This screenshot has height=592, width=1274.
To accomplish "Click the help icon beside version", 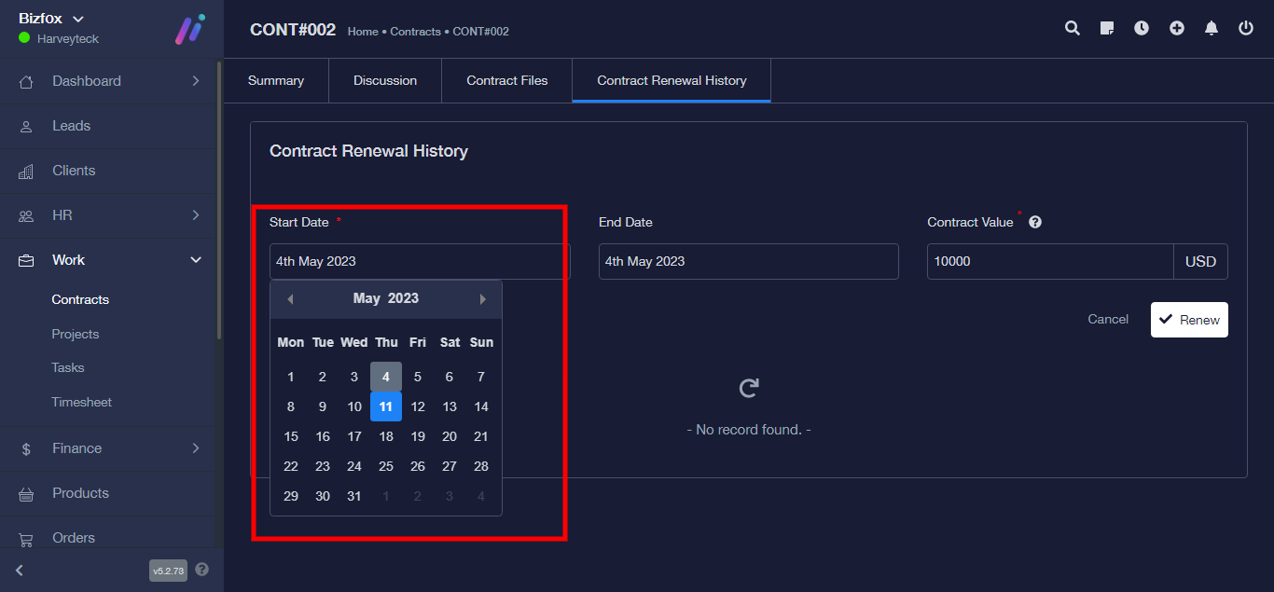I will click(x=202, y=570).
